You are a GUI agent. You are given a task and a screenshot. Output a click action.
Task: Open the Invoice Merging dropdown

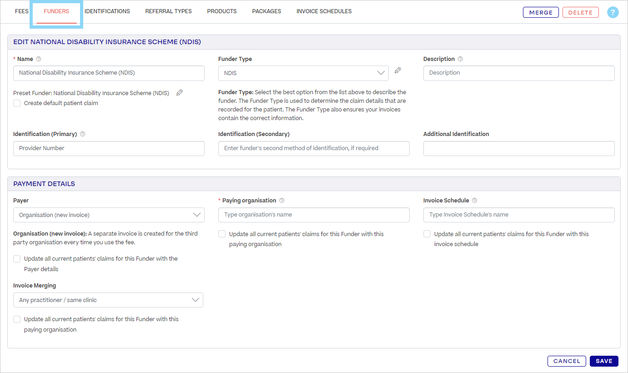(x=108, y=300)
